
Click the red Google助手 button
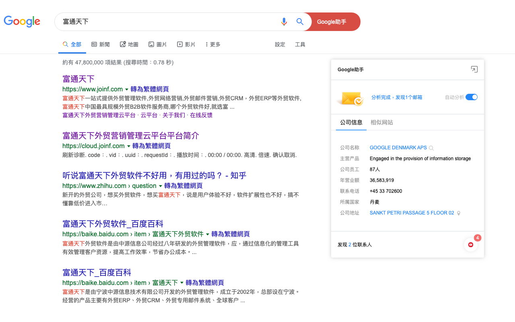tap(332, 22)
